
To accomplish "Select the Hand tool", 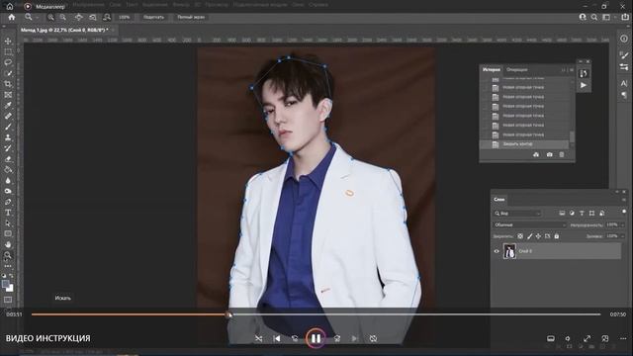I will click(x=8, y=244).
